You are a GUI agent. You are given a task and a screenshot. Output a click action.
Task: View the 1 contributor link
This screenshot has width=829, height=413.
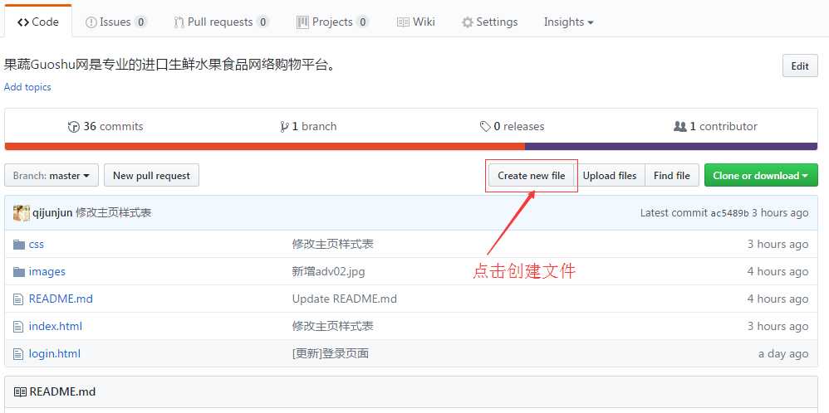click(715, 127)
